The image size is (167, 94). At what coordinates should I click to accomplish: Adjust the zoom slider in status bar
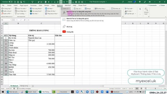(155, 89)
